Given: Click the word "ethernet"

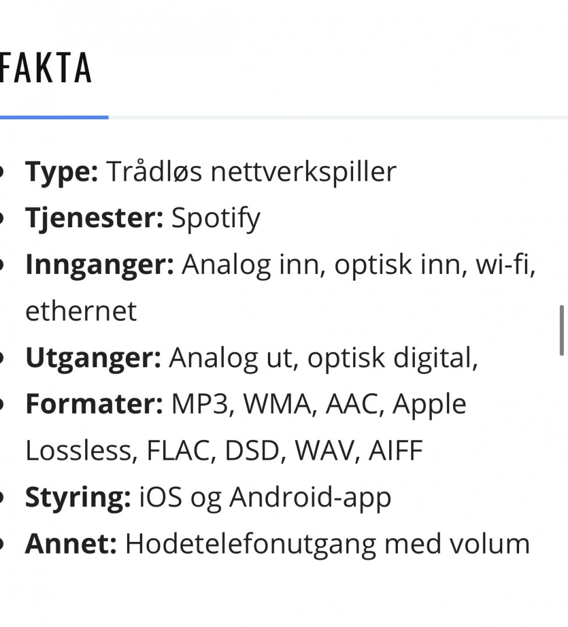Looking at the screenshot, I should coord(81,311).
